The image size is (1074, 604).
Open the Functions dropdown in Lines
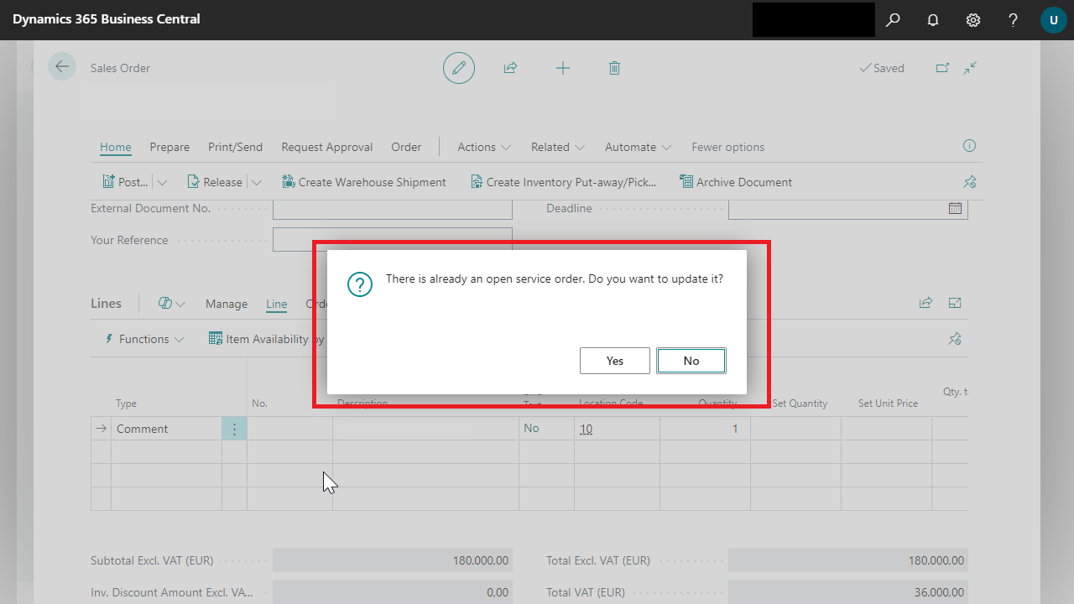[x=143, y=339]
